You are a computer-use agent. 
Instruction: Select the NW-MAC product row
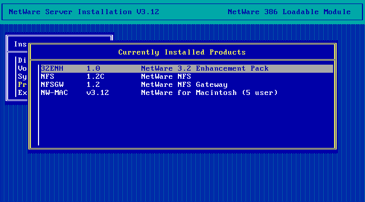tap(187, 93)
